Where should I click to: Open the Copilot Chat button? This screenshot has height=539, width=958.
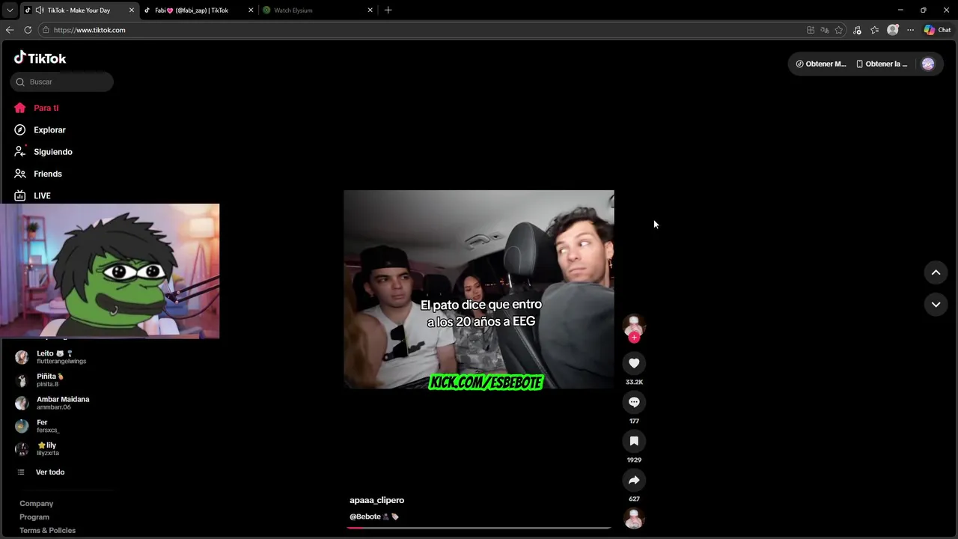[937, 30]
